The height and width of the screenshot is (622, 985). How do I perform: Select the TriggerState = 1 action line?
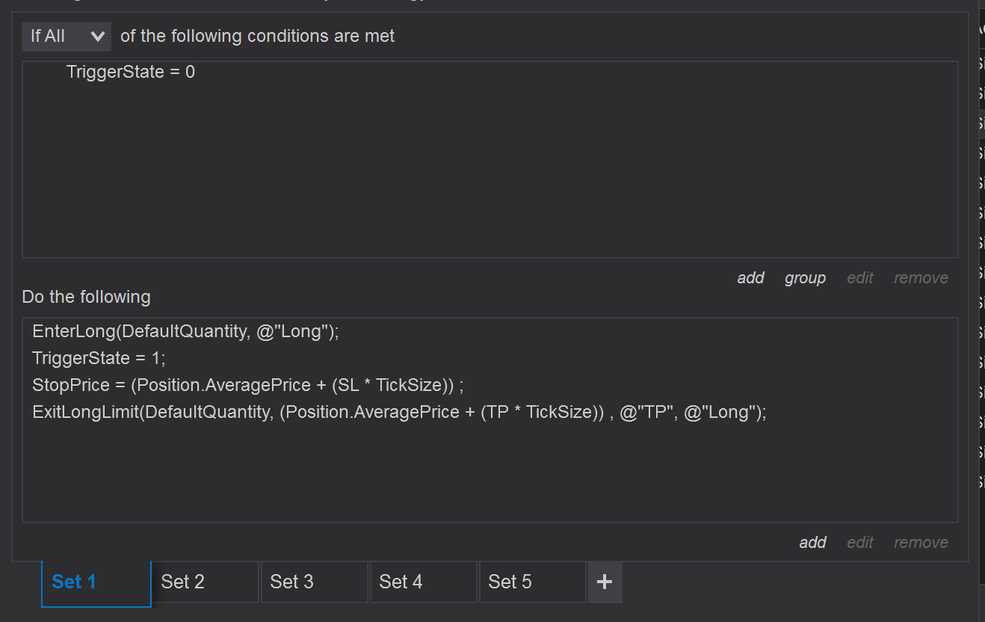99,359
